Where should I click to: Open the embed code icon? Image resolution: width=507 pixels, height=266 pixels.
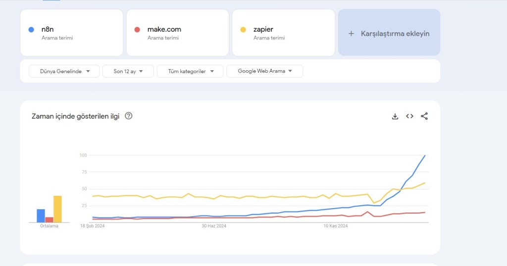click(409, 116)
